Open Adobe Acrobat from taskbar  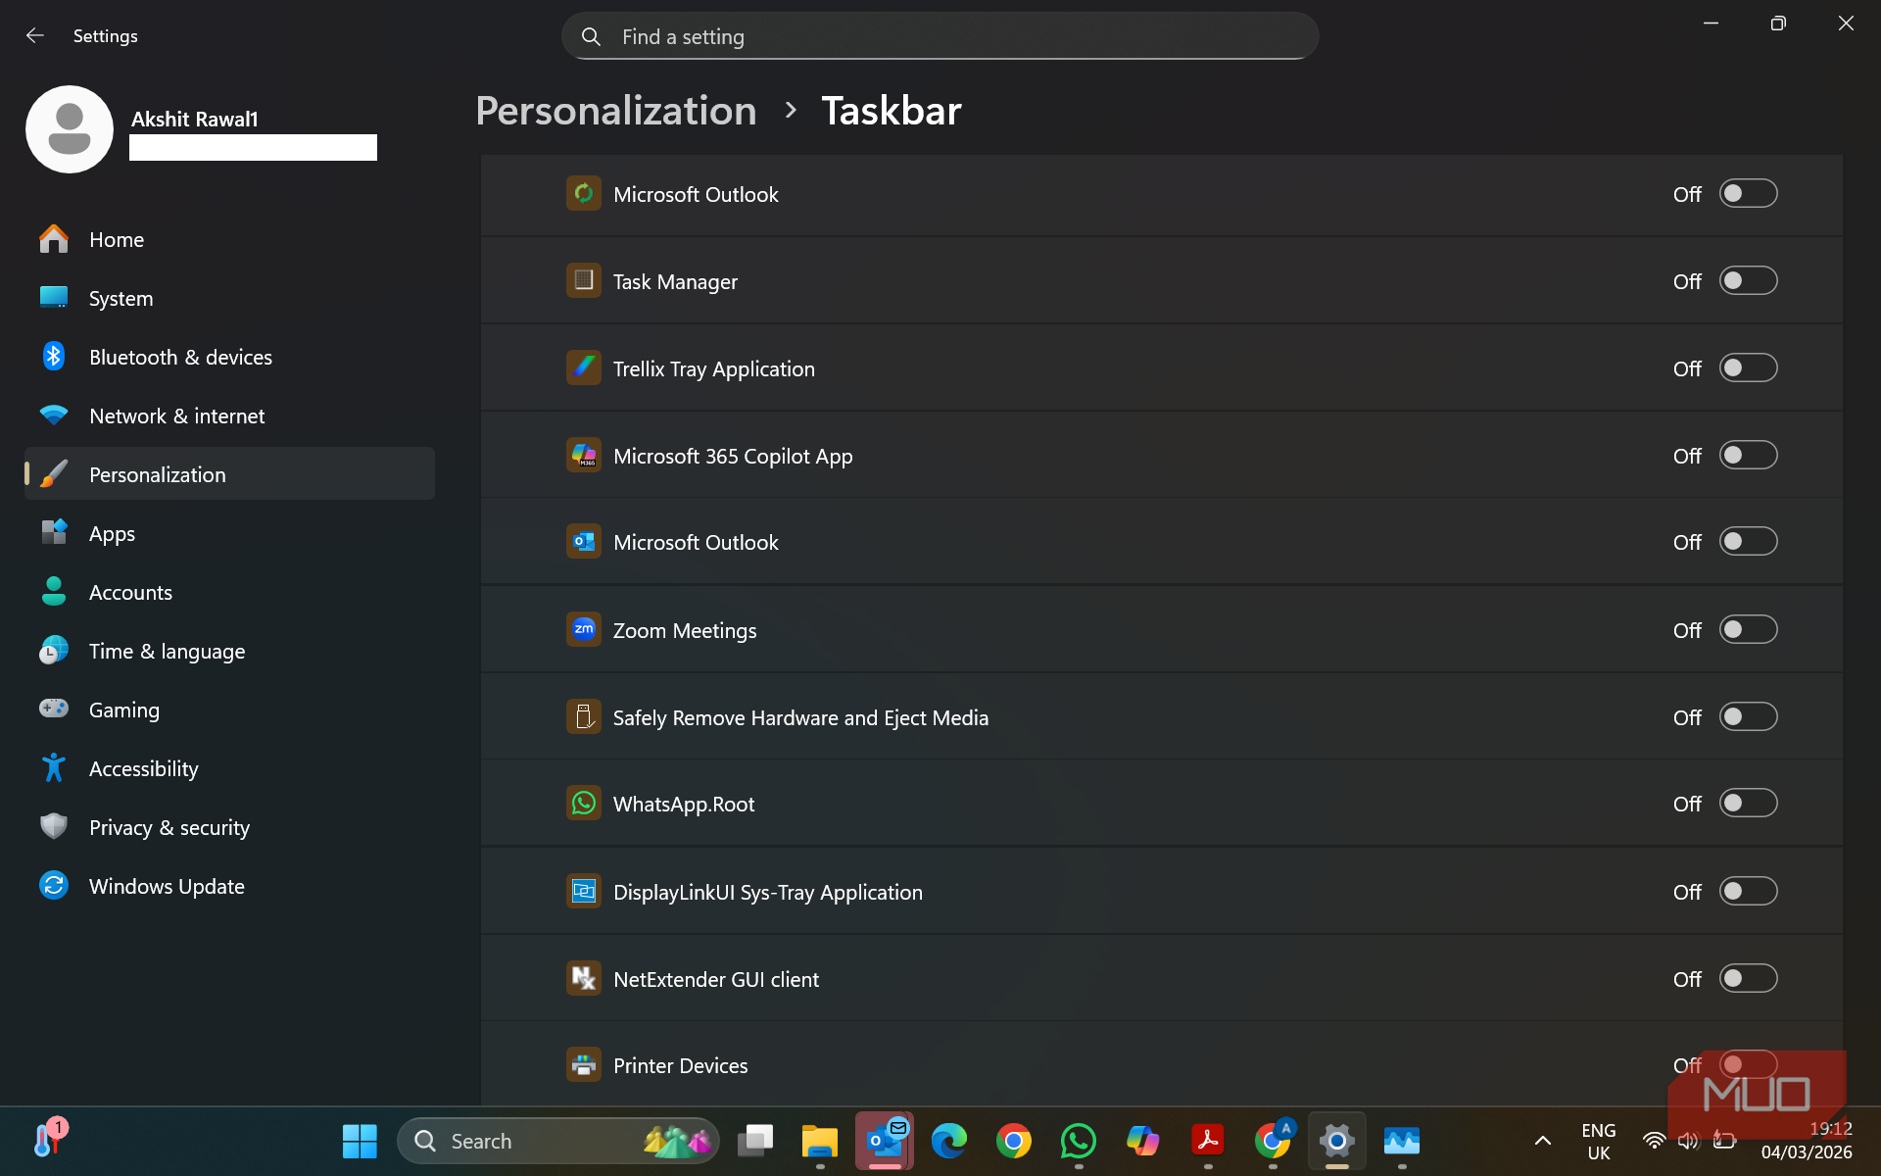tap(1207, 1141)
